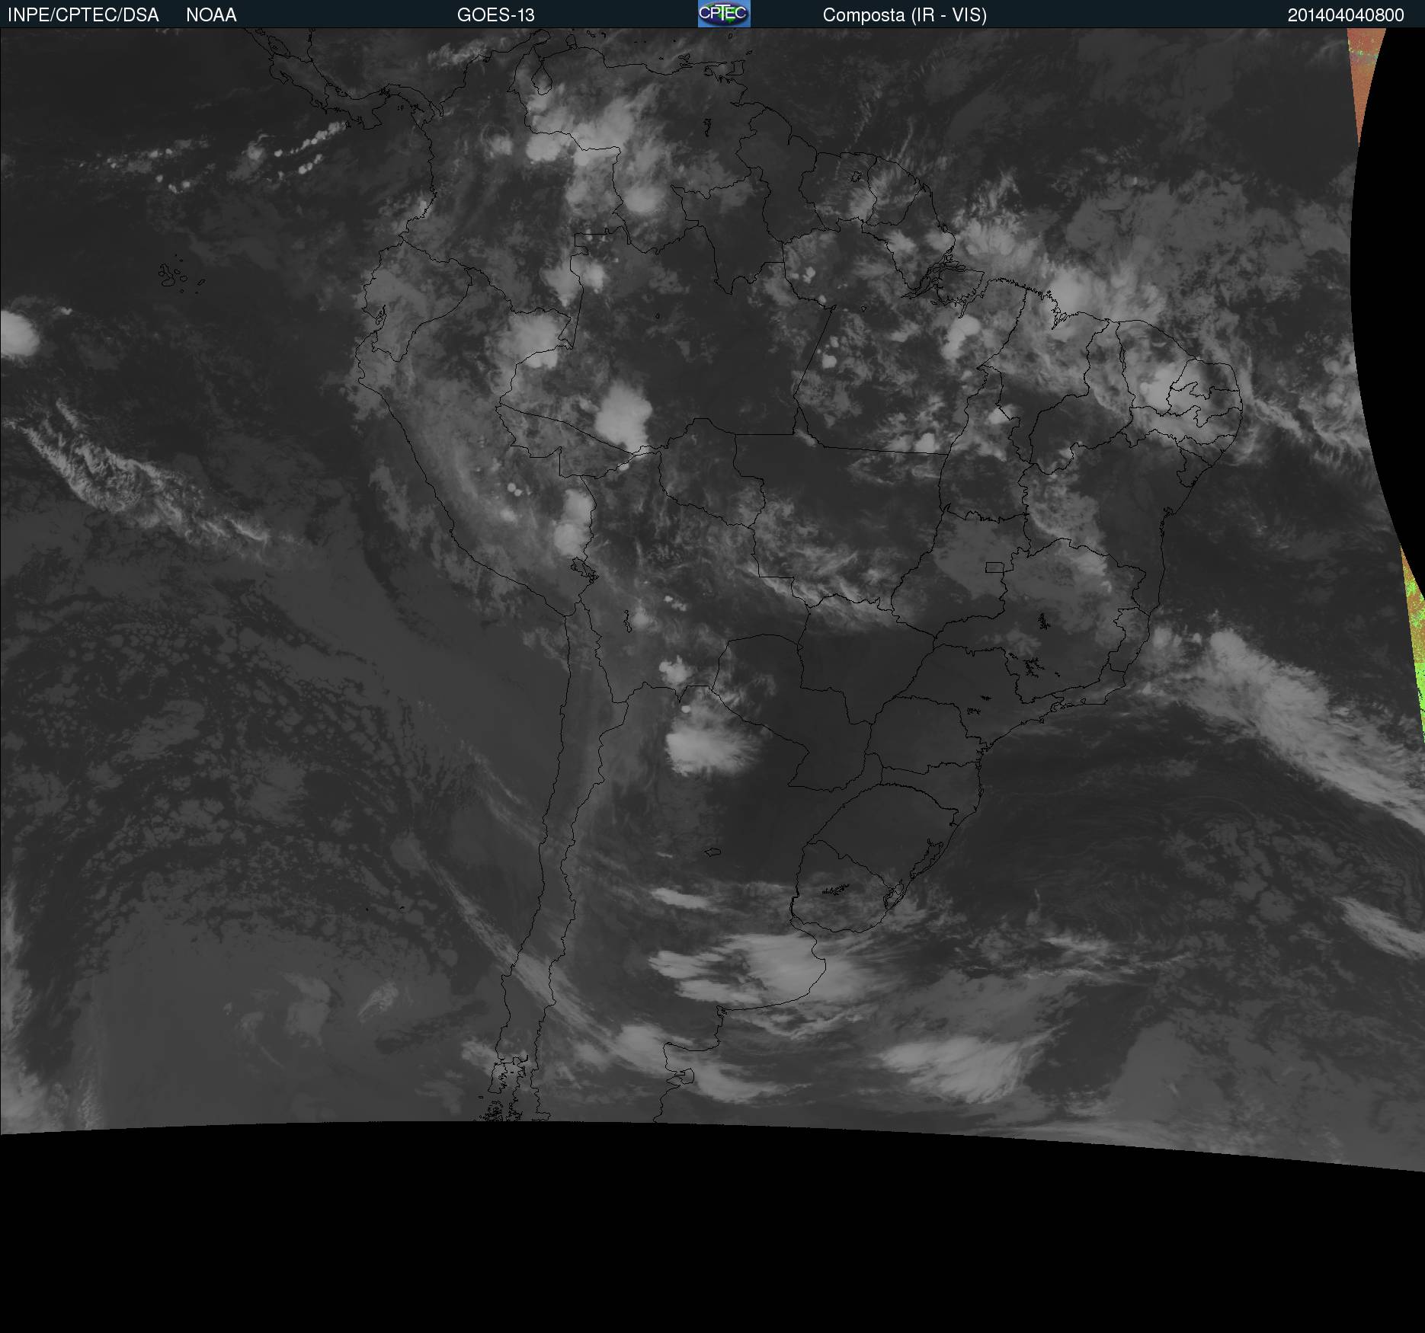
Task: Select the GOES-13 satellite label
Action: point(496,15)
